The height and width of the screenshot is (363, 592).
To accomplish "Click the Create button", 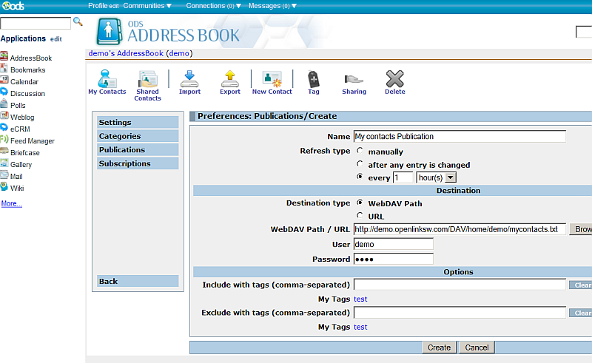I will coord(439,347).
